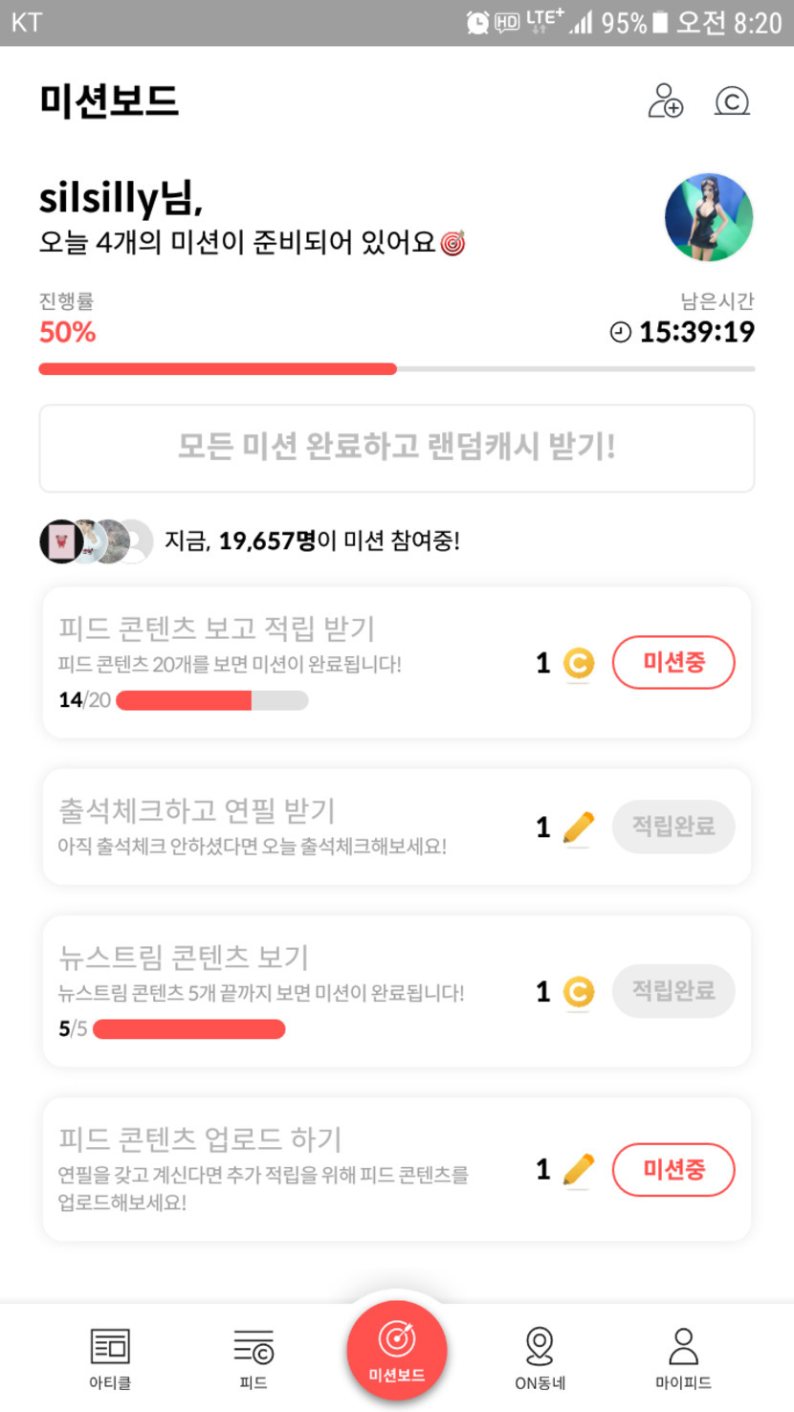This screenshot has width=794, height=1412.
Task: Go to the 마이피드 profile tab
Action: (683, 1357)
